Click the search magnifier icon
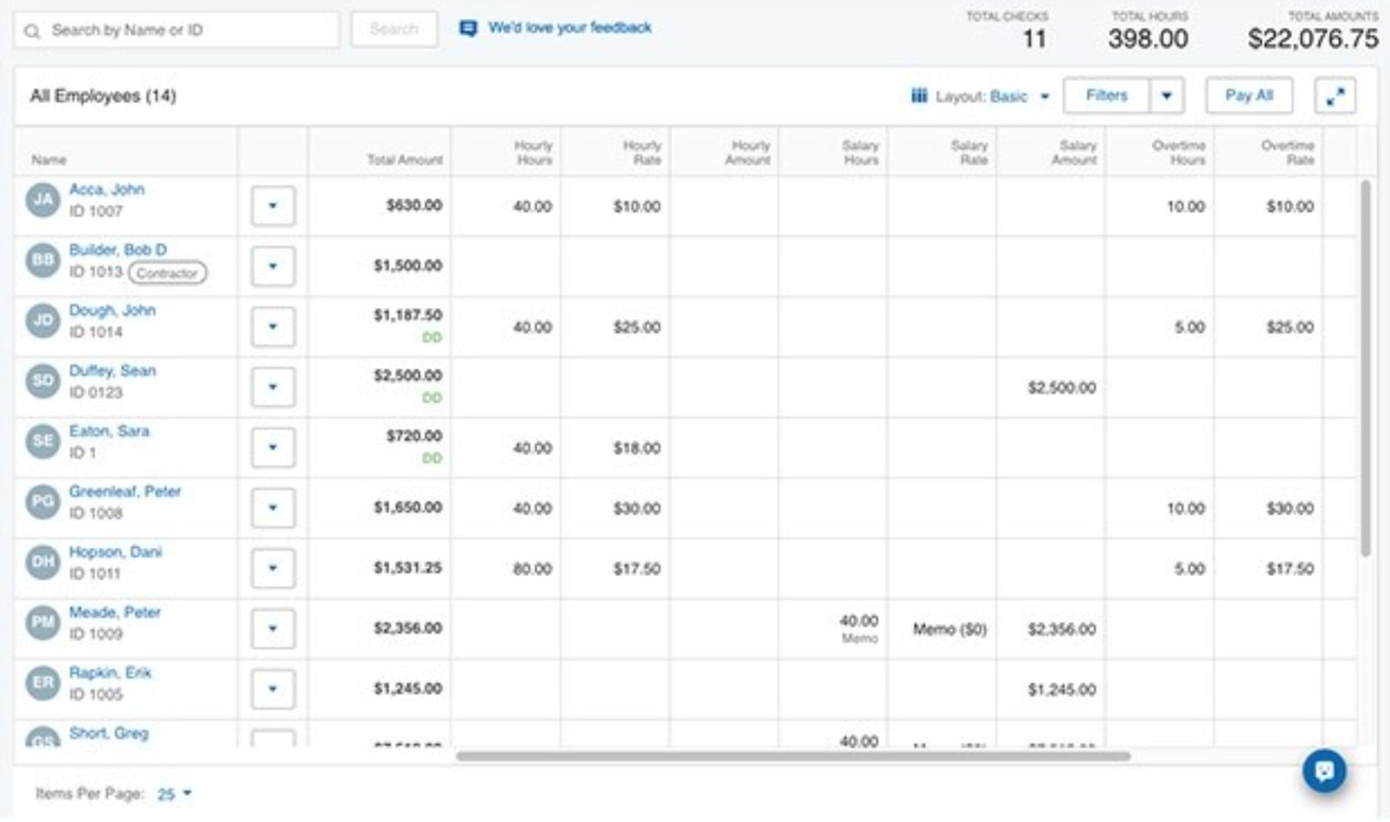The image size is (1390, 822). pyautogui.click(x=32, y=31)
